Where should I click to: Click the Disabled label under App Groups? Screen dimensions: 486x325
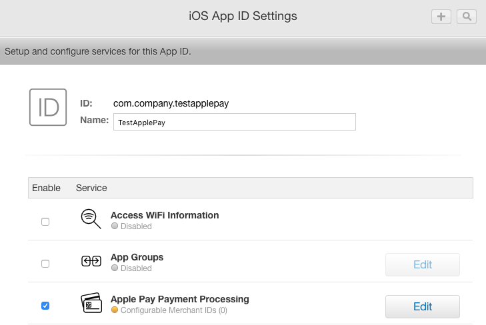136,268
